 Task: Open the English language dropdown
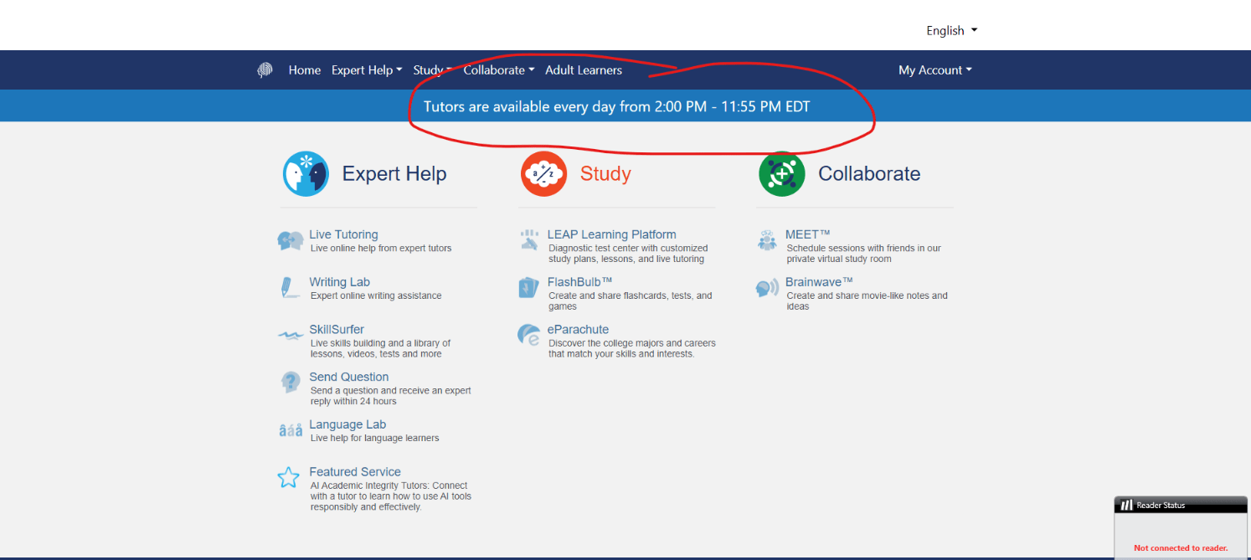point(951,31)
